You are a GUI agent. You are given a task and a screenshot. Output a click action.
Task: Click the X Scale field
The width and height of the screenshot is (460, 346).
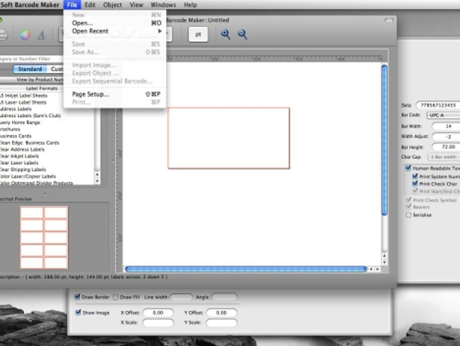click(x=158, y=323)
